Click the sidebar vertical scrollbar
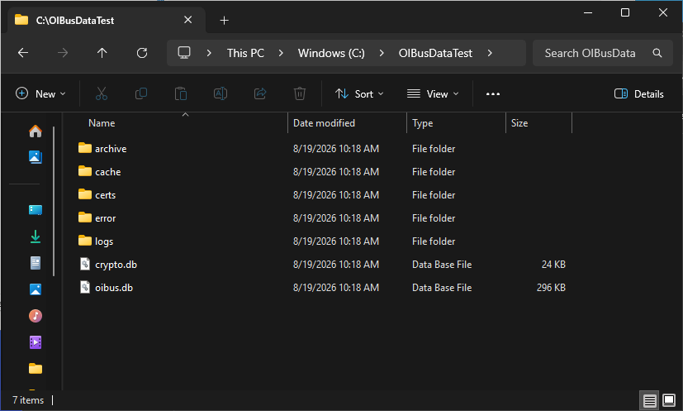Image resolution: width=683 pixels, height=411 pixels. tap(54, 201)
